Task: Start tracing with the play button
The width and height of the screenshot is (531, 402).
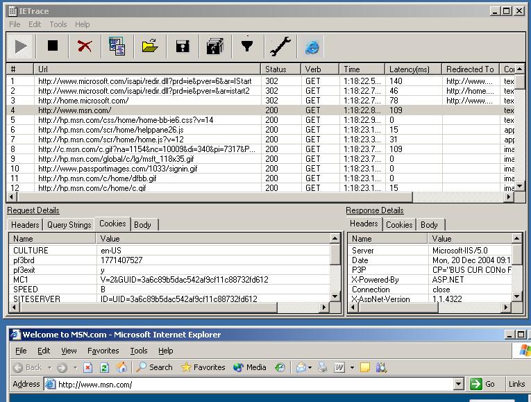Action: point(21,46)
